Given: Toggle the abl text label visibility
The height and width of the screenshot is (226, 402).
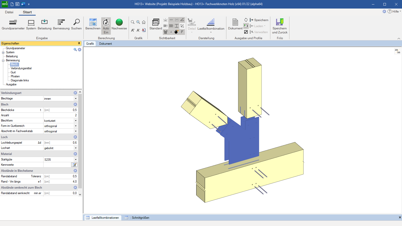Looking at the screenshot, I should pos(177,20).
